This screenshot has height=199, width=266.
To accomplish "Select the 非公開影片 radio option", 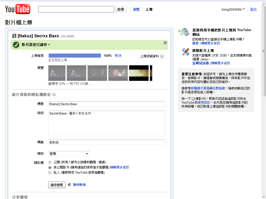I will tap(50, 168).
